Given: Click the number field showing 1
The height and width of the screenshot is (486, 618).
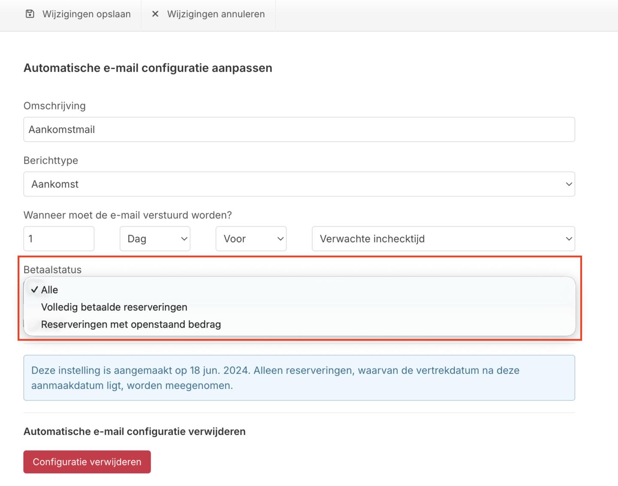Looking at the screenshot, I should pyautogui.click(x=59, y=239).
